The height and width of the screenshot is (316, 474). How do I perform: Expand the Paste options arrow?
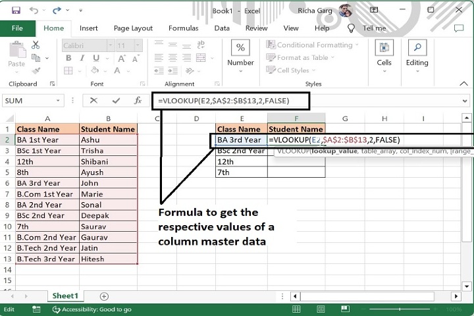click(16, 72)
